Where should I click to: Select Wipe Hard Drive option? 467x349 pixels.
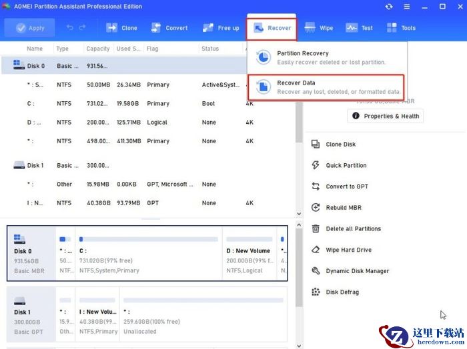(x=348, y=250)
